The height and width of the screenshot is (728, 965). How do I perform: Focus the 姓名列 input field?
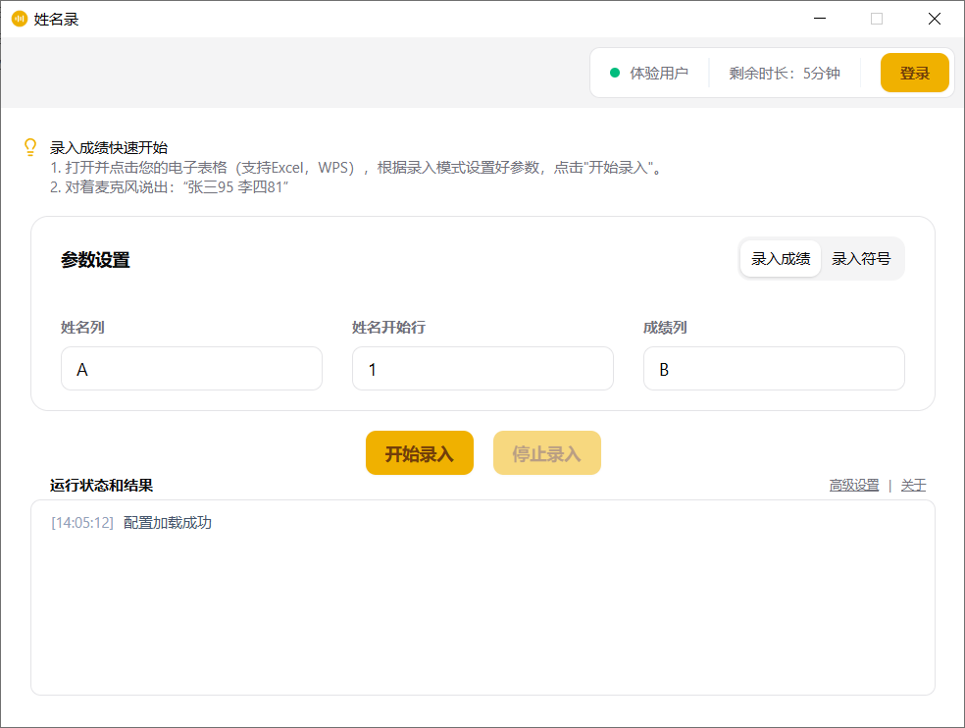point(191,368)
